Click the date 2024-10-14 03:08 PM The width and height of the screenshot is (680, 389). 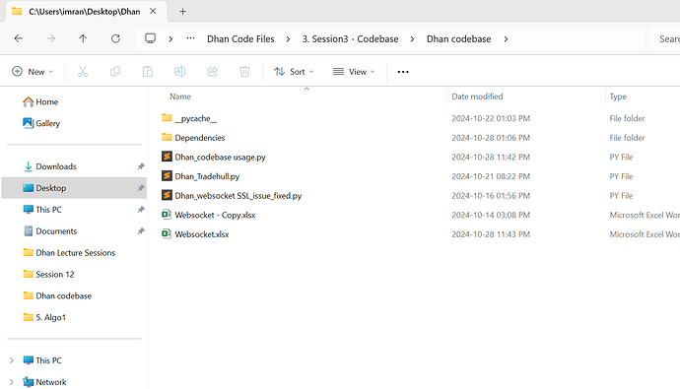491,215
